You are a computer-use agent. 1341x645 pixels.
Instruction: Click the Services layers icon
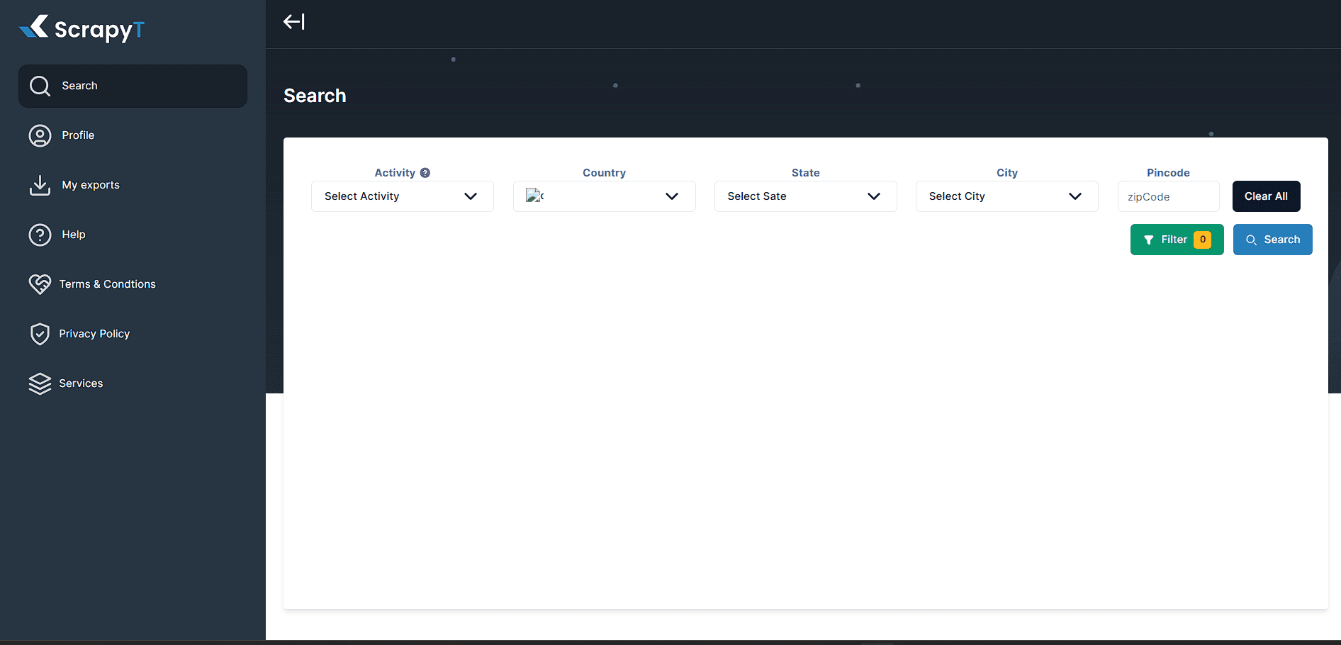click(x=40, y=383)
